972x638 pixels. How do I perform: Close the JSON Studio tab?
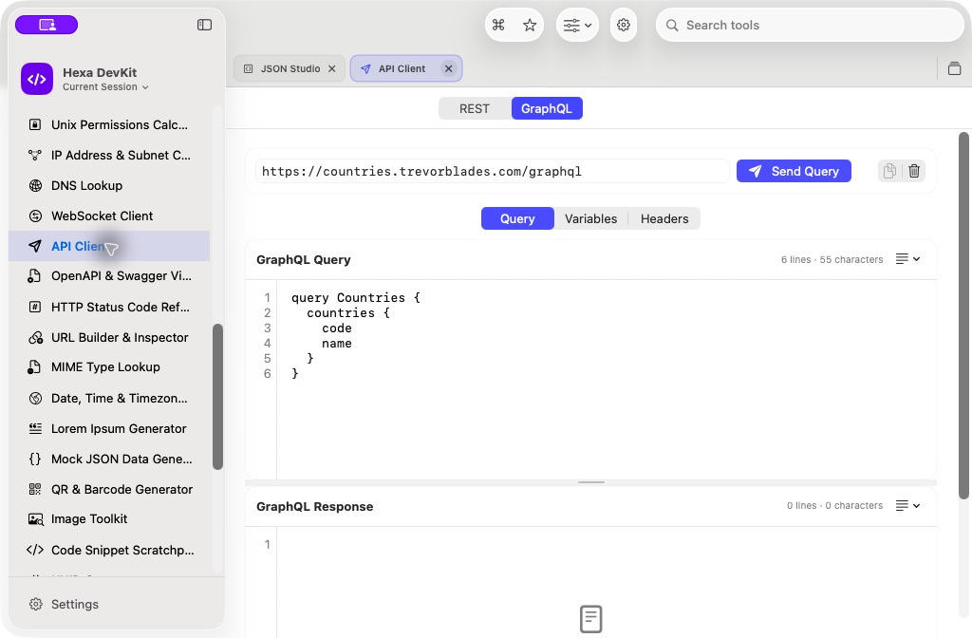pos(331,68)
